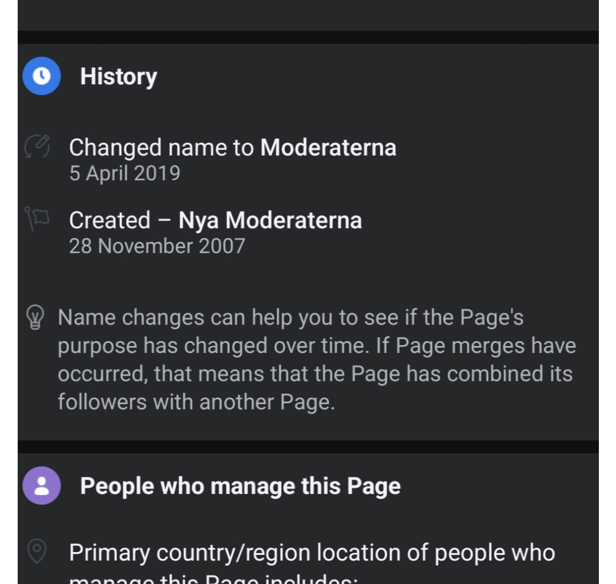Click the pencil name-change icon

coord(37,147)
